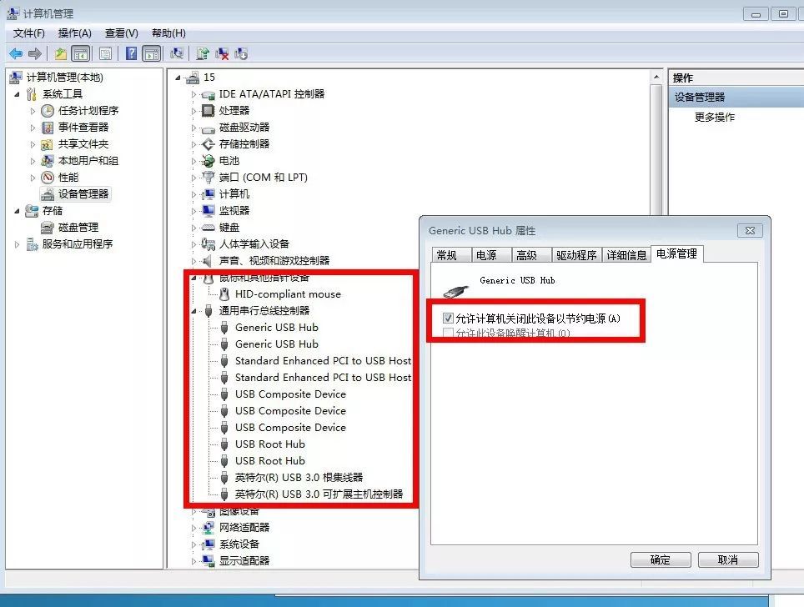The width and height of the screenshot is (804, 607).
Task: Click the clock icon beside 任务计划程序
Action: pos(48,111)
